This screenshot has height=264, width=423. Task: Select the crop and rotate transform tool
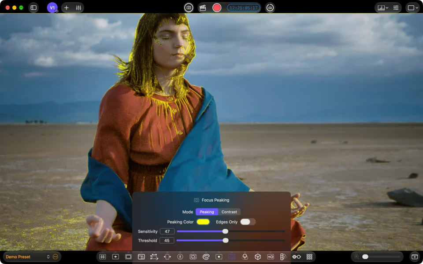[x=154, y=257]
